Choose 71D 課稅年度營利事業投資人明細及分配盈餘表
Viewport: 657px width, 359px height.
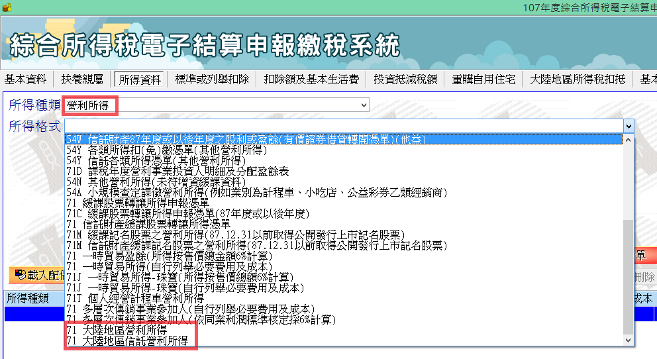(x=177, y=172)
